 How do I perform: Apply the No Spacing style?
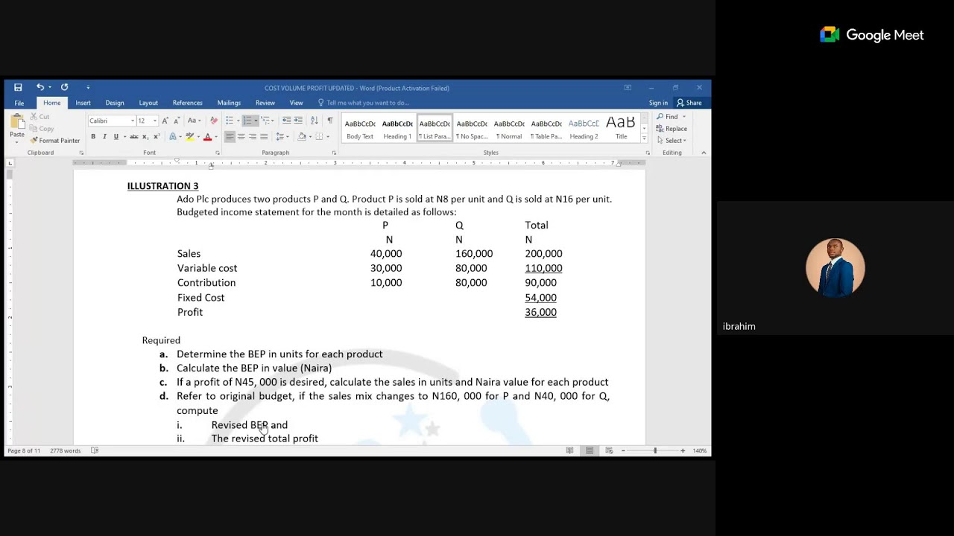click(472, 128)
